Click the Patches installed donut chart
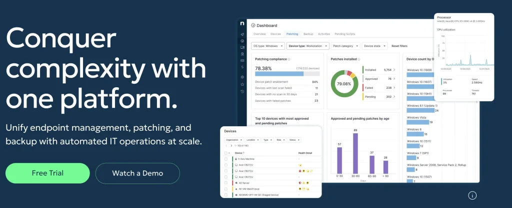The width and height of the screenshot is (512, 208). (x=344, y=84)
